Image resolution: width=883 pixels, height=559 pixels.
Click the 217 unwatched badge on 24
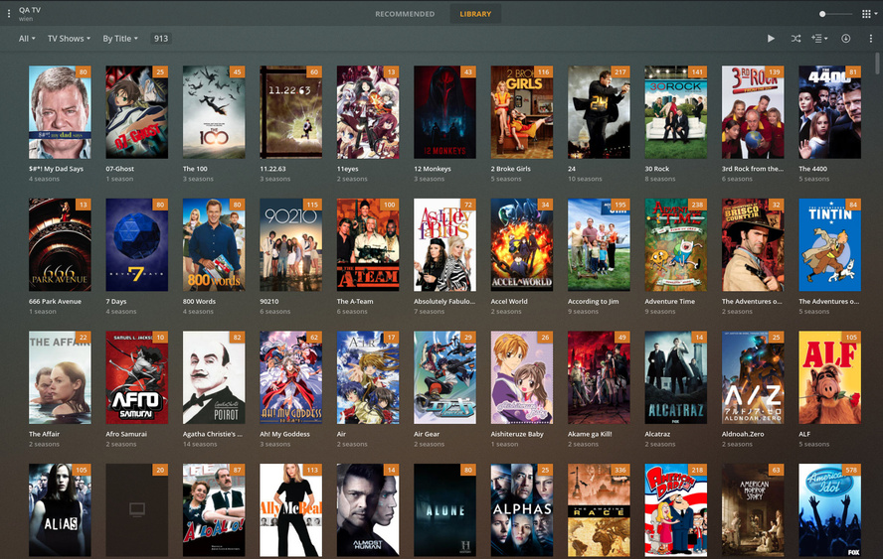click(620, 71)
